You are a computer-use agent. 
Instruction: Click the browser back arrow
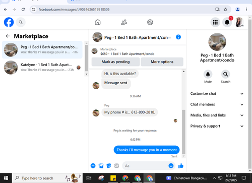[x=6, y=10]
